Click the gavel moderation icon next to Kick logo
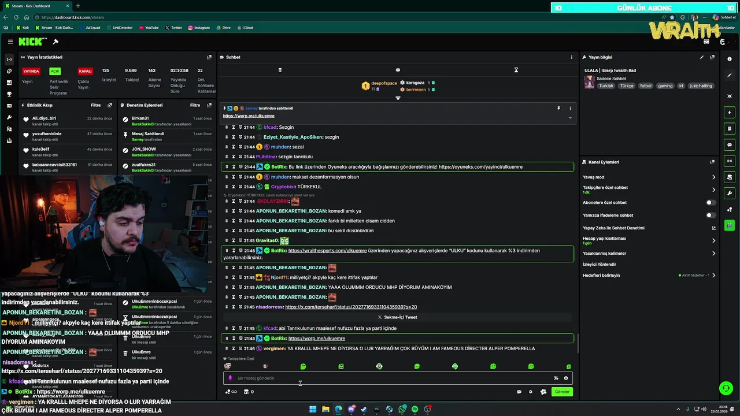740x416 pixels. [55, 42]
